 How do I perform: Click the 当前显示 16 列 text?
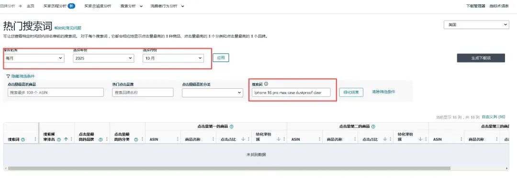(458, 117)
